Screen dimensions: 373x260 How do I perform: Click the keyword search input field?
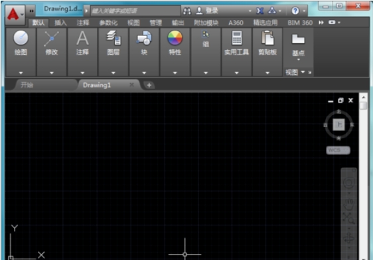coord(136,11)
